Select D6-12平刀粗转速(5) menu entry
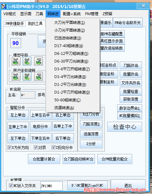The height and width of the screenshot is (194, 152). pos(73,54)
